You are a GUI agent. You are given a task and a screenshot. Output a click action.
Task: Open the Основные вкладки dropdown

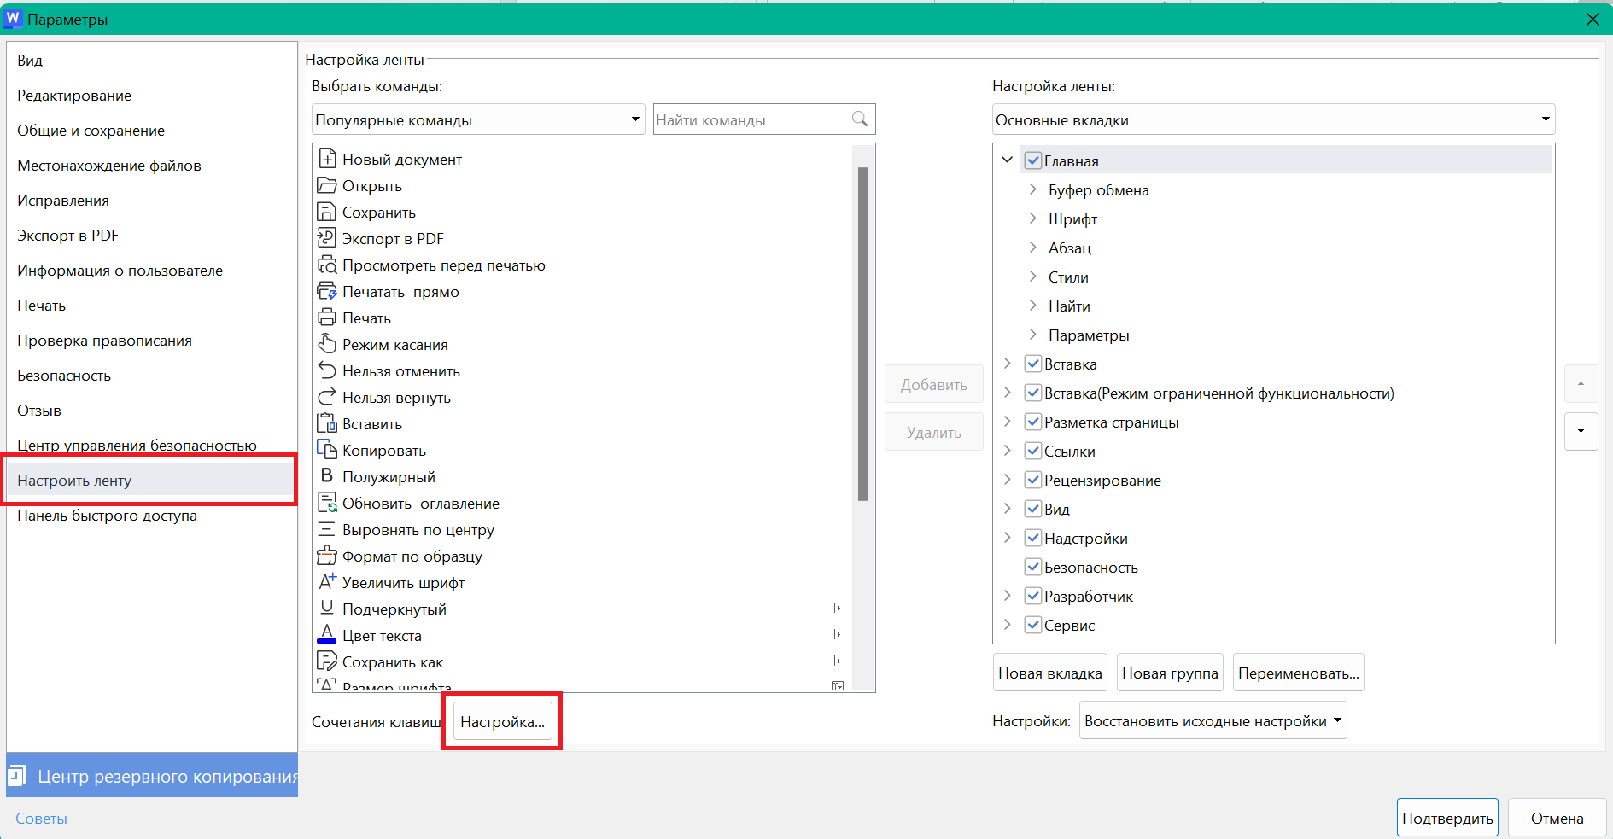pos(1273,119)
